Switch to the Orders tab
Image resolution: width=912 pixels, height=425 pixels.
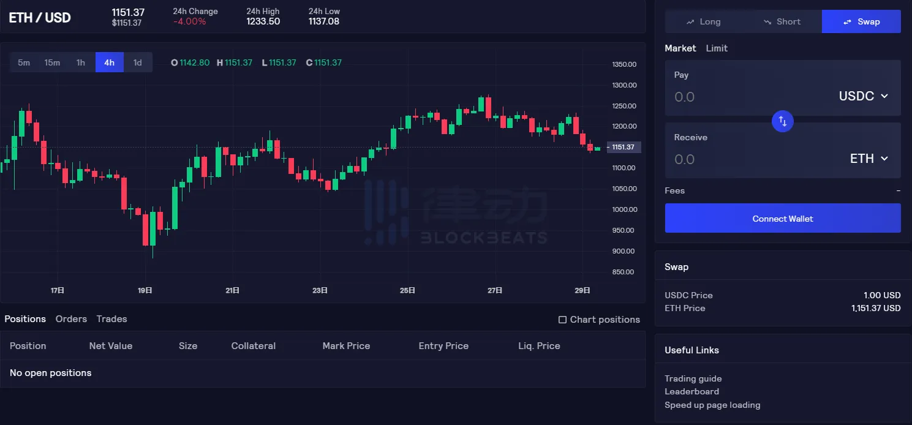71,319
